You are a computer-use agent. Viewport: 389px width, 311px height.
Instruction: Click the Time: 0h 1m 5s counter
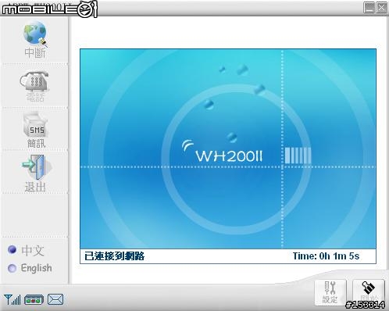(x=326, y=256)
